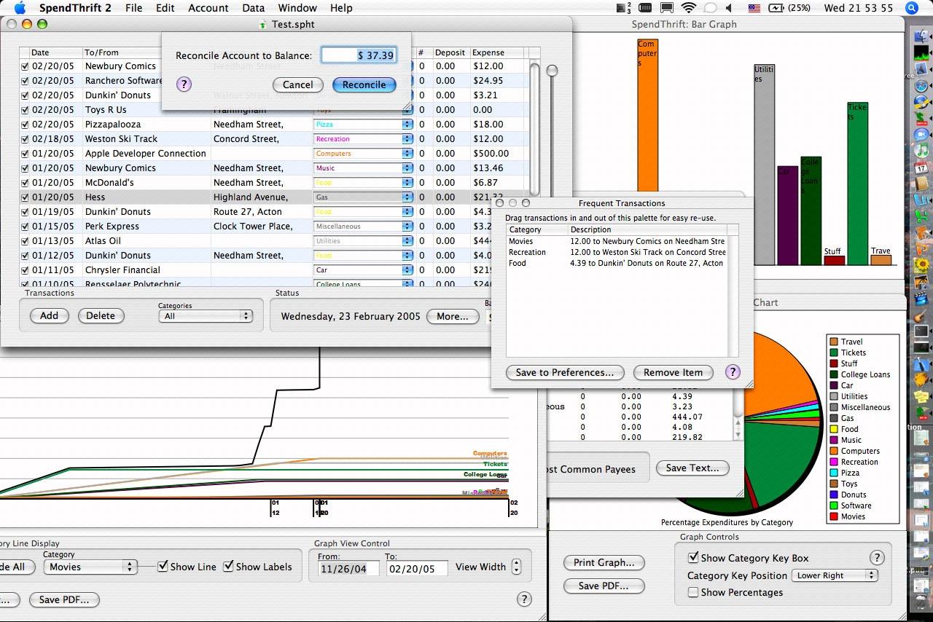933x622 pixels.
Task: Open the Gas category popup for Hess
Action: click(363, 197)
